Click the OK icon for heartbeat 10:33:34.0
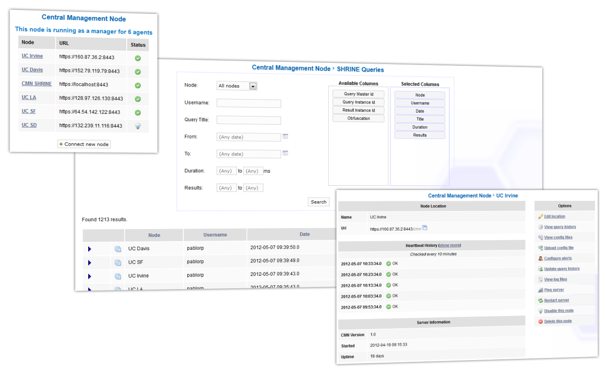This screenshot has height=371, width=605. pyautogui.click(x=388, y=263)
